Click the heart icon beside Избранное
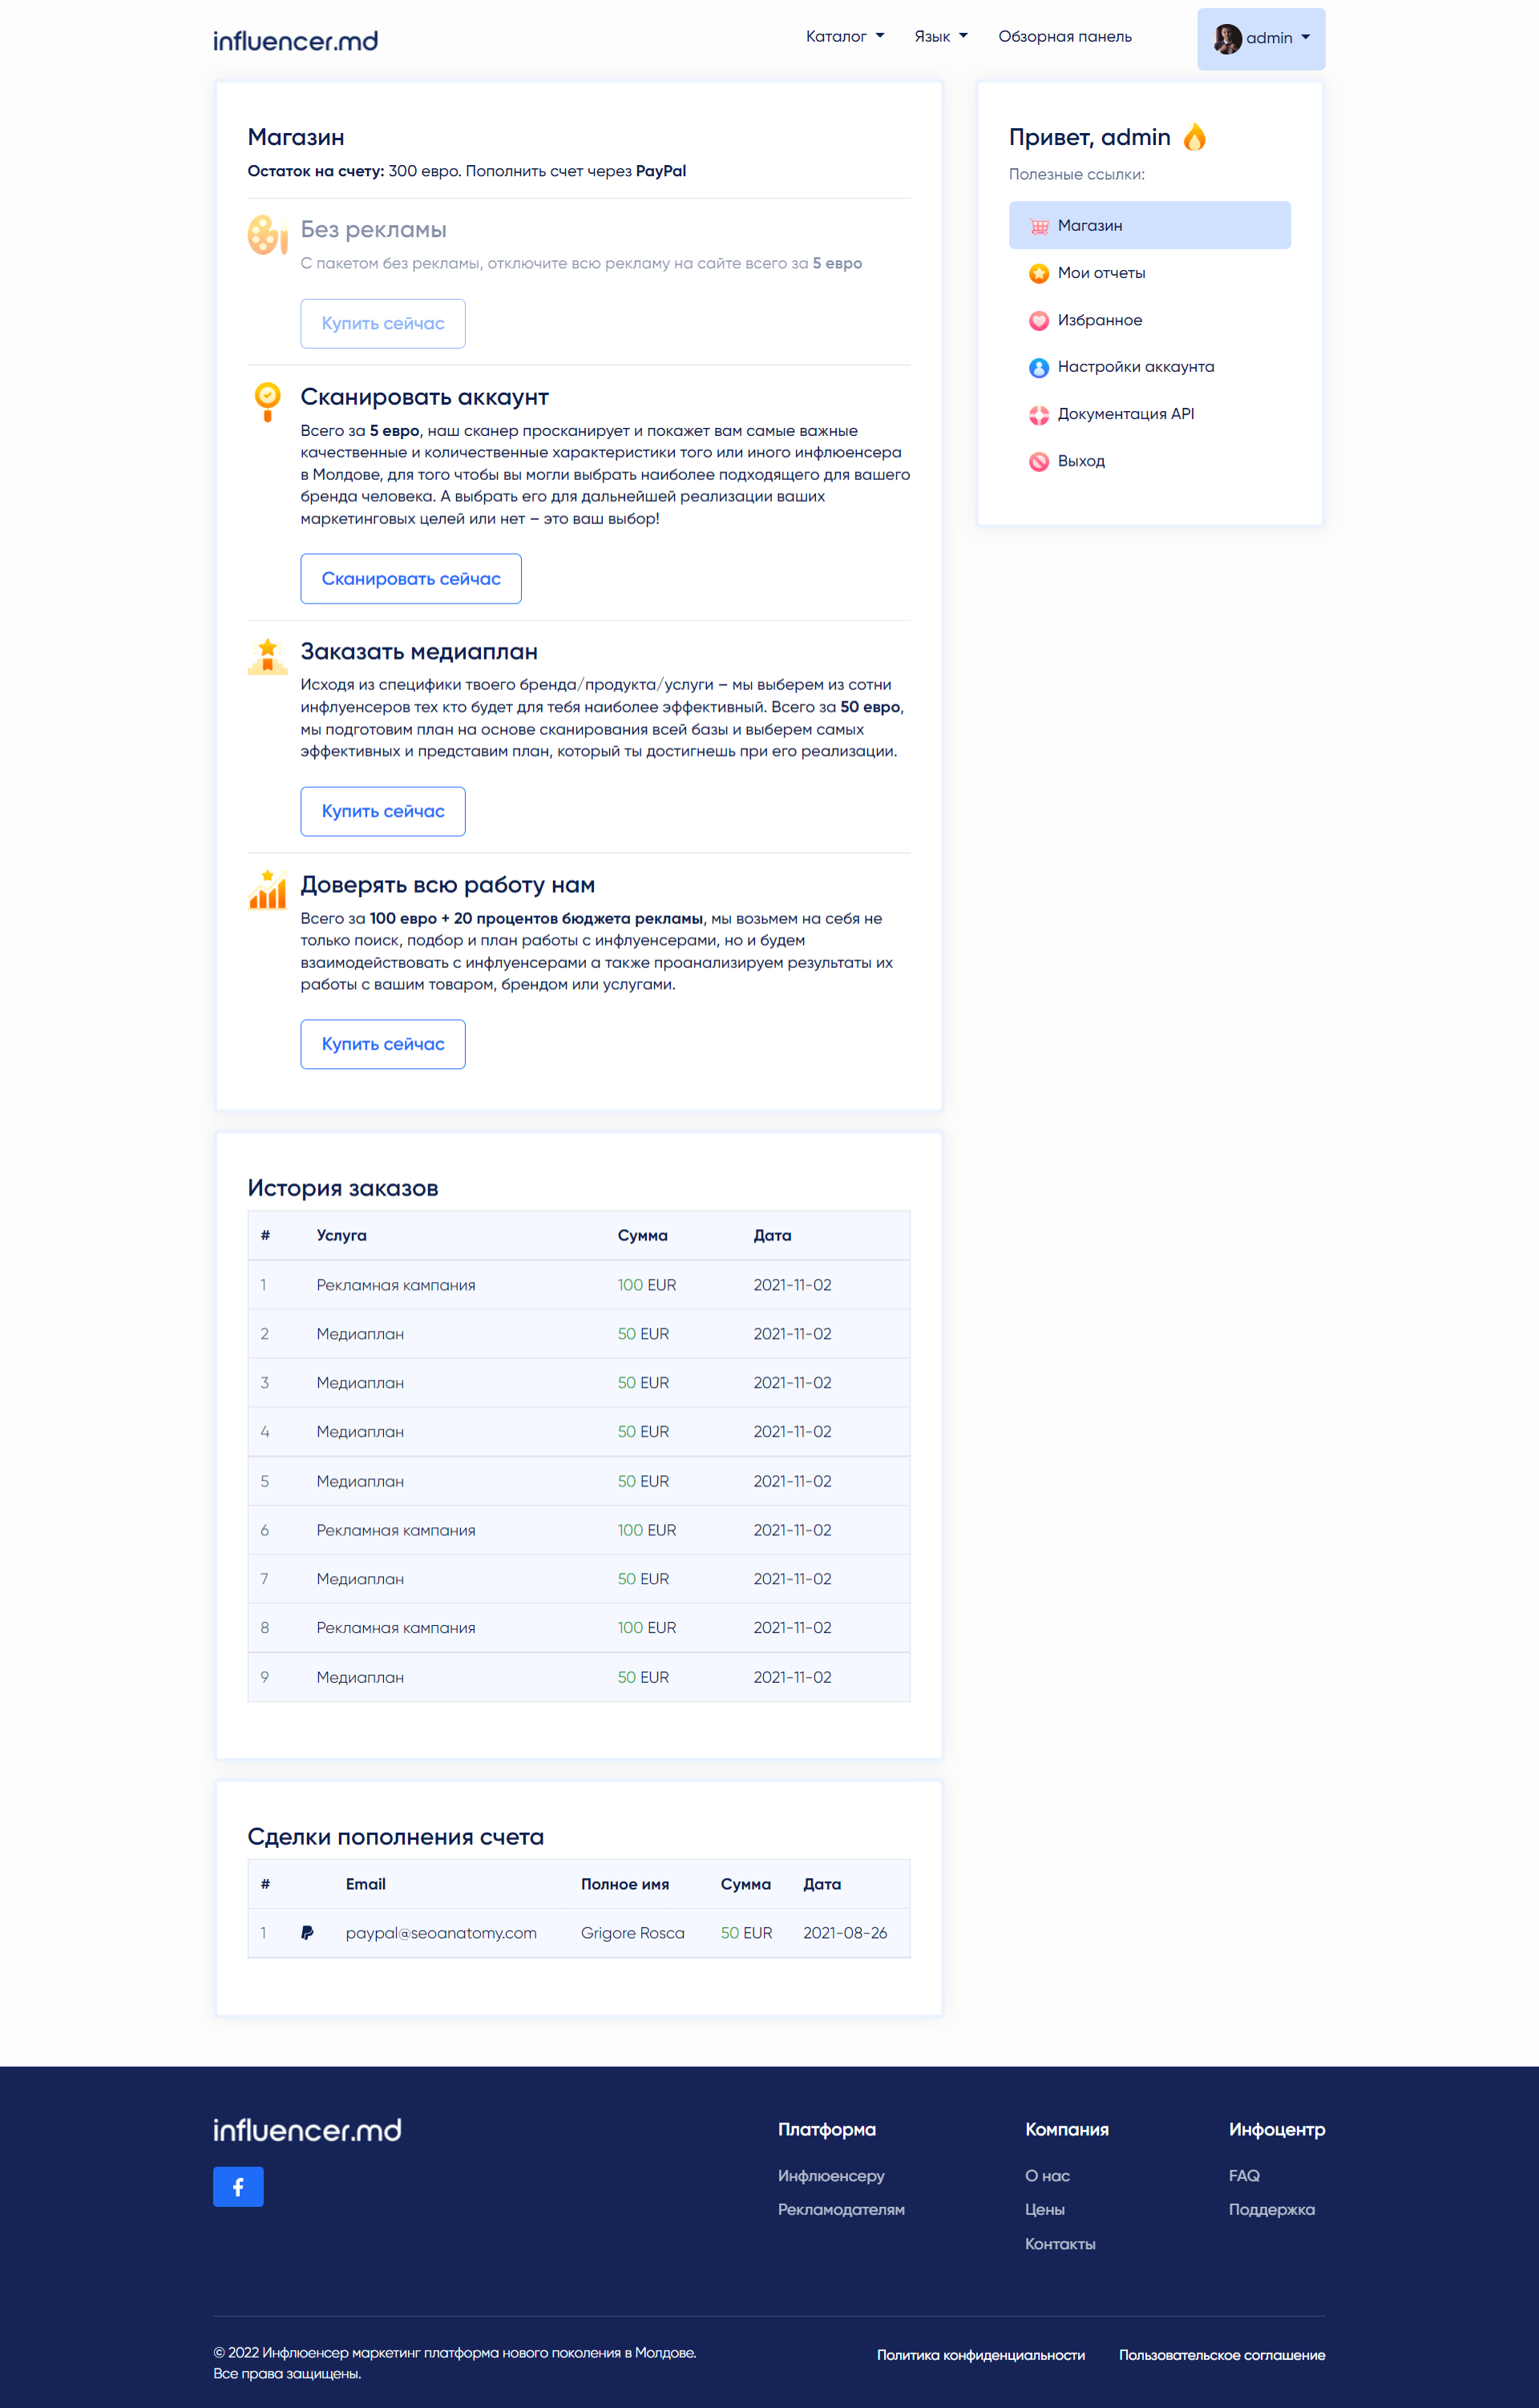The width and height of the screenshot is (1539, 2408). [1039, 321]
